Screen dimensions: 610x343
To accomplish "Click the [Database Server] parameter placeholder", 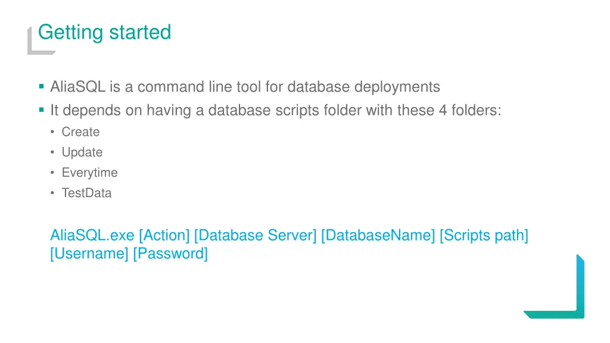I will (255, 236).
